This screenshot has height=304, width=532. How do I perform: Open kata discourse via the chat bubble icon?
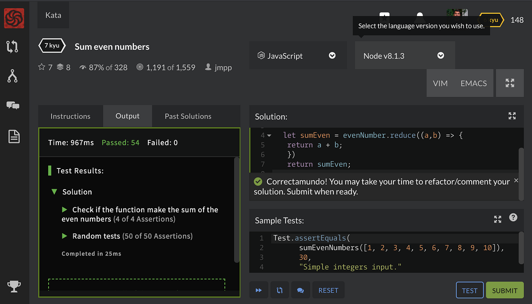300,290
